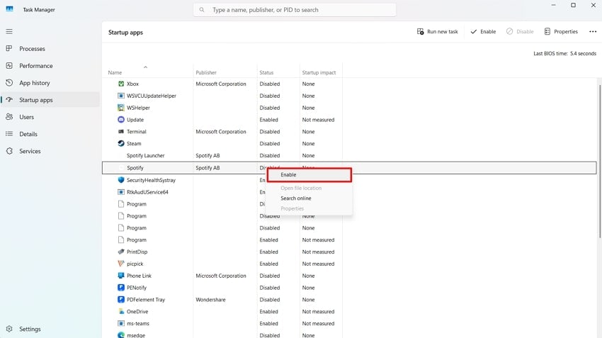Choose Enable in the context menu
Image resolution: width=602 pixels, height=338 pixels.
(309, 175)
